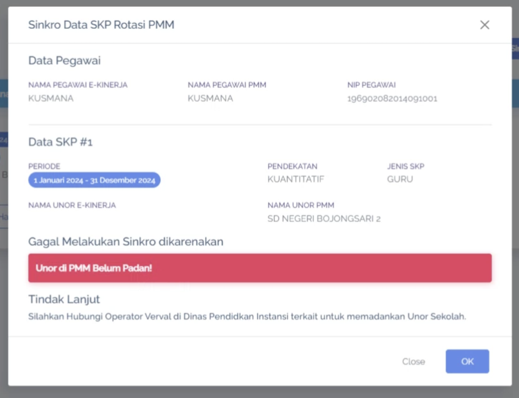Image resolution: width=519 pixels, height=398 pixels.
Task: Click the NAMA UNOR E-KINERJA label
Action: pyautogui.click(x=72, y=205)
